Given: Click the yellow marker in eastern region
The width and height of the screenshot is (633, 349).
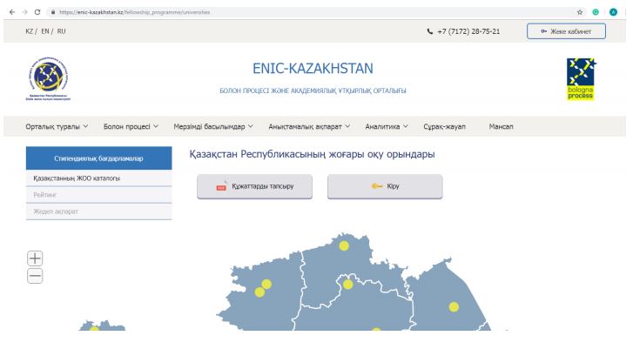Looking at the screenshot, I should pyautogui.click(x=454, y=307).
